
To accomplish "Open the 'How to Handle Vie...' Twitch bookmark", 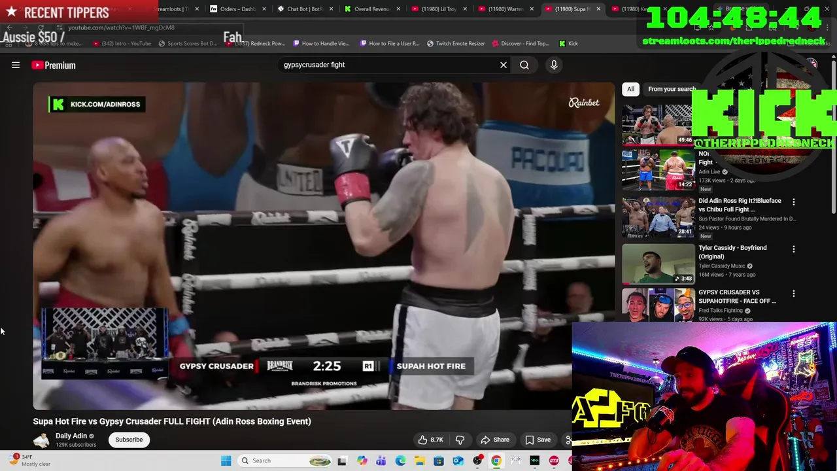I will 321,44.
